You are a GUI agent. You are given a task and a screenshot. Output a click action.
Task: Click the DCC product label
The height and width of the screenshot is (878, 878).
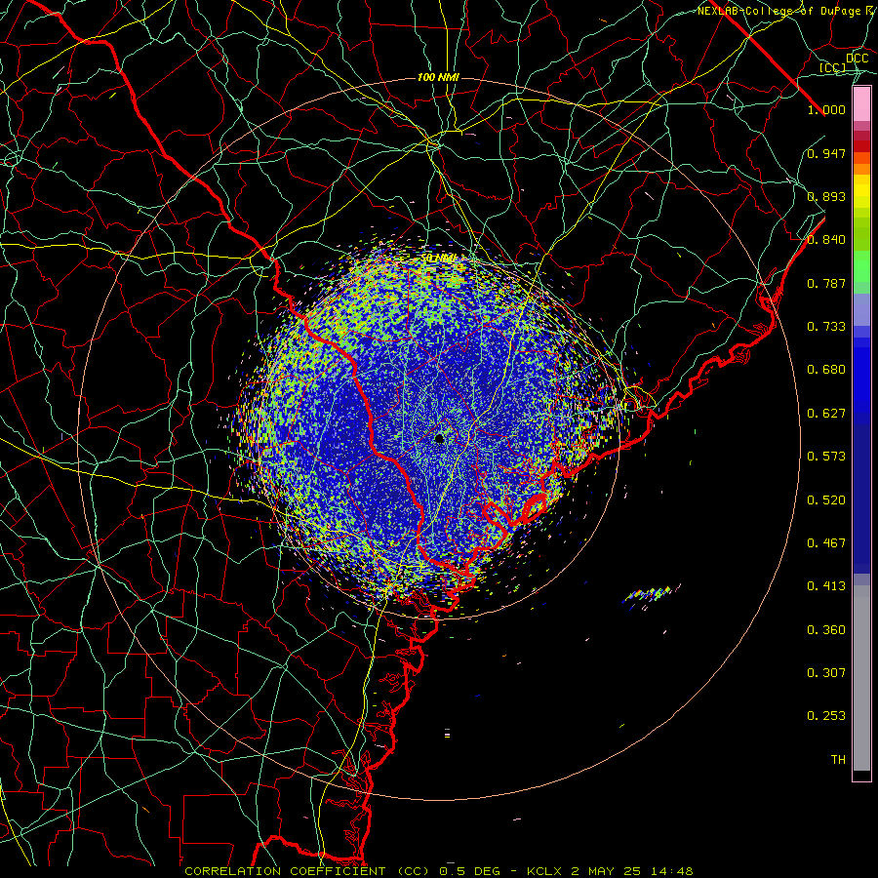pos(857,59)
